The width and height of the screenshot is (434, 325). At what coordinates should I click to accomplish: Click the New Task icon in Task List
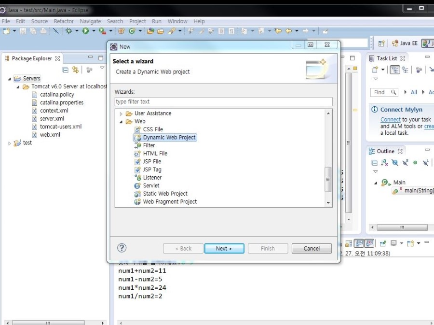coord(375,70)
